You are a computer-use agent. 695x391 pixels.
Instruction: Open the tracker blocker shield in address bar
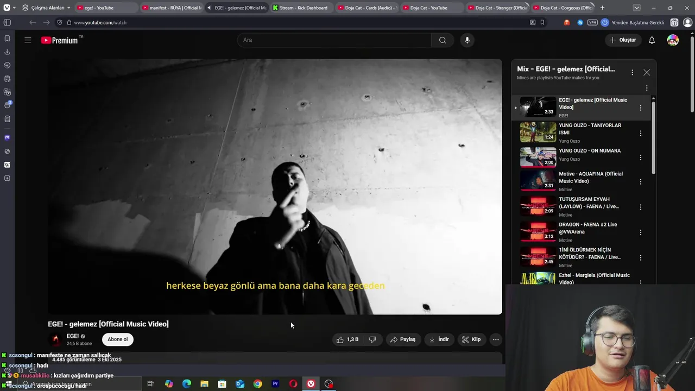[x=60, y=22]
